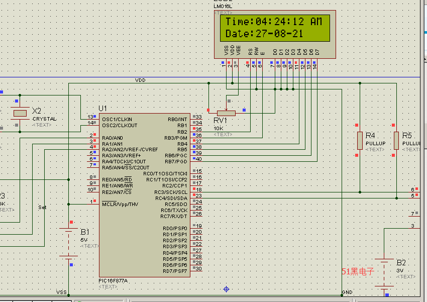Click the '10K' value under RV1

[219, 128]
